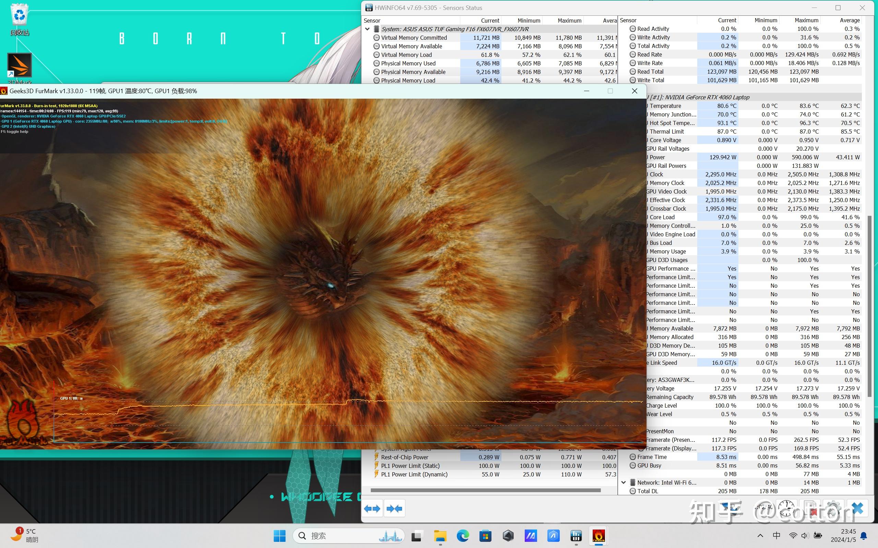Collapse the System ASUS TUF Gaming sensor group
This screenshot has height=548, width=878.
point(367,29)
